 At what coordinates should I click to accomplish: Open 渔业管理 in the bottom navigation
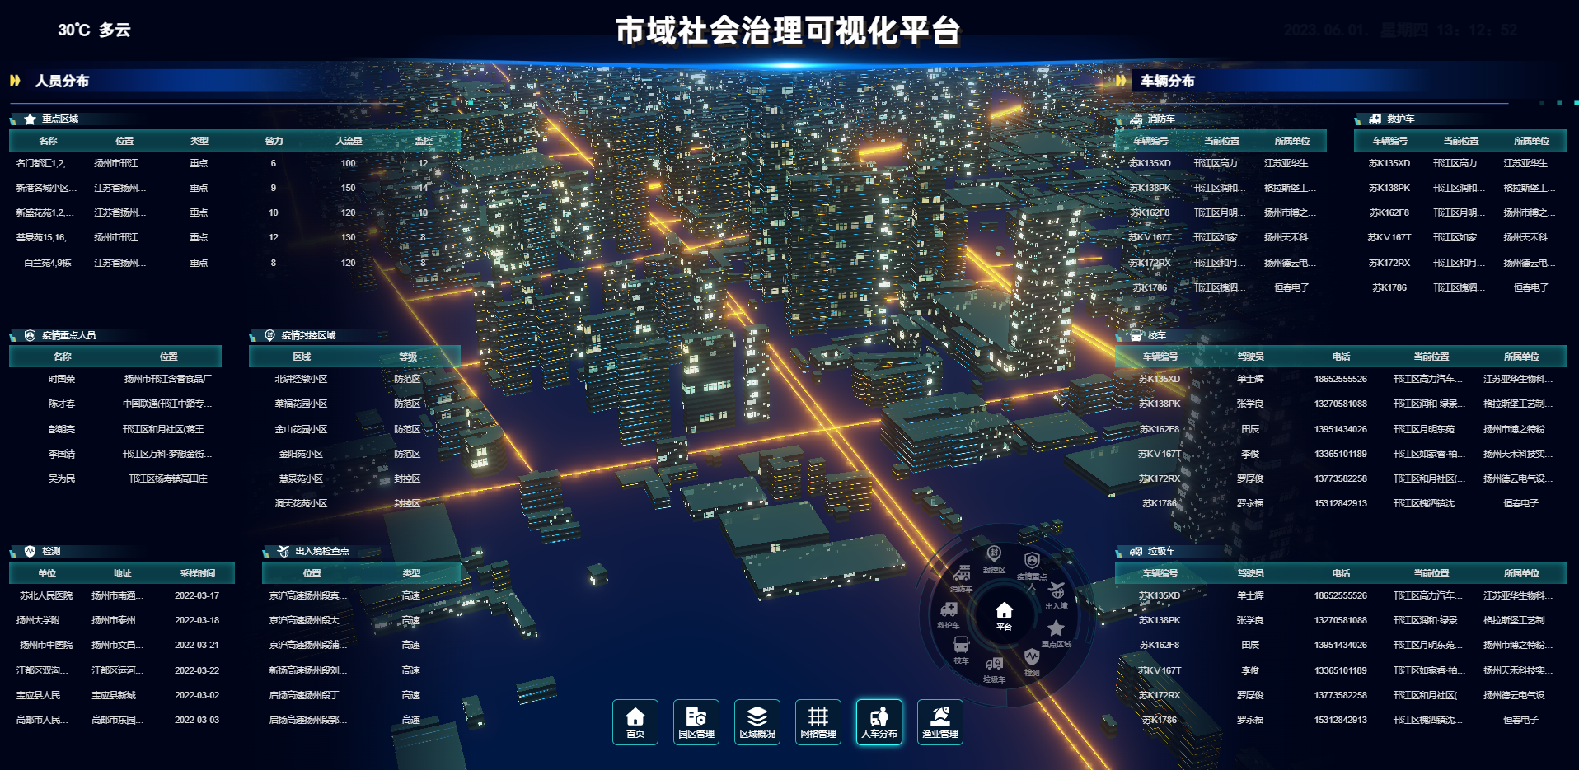click(x=939, y=721)
